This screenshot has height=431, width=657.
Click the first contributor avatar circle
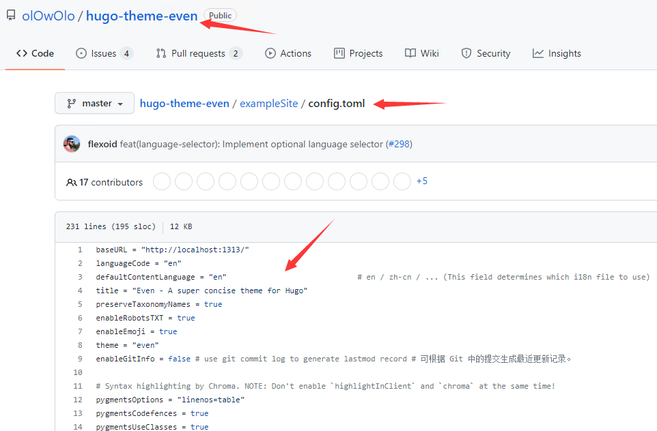click(x=162, y=181)
